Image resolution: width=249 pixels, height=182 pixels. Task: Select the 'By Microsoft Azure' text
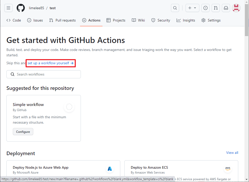[x=26, y=173]
